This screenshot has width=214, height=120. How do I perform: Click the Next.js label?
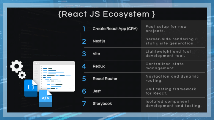pos(99,41)
